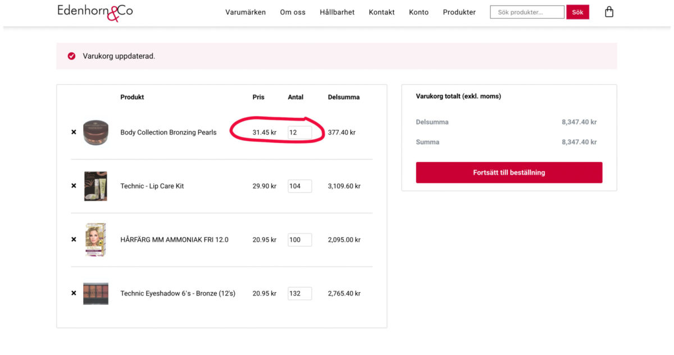Viewport: 674px width, 355px height.
Task: Click the Technic Eyeshadow palette thumbnail
Action: pyautogui.click(x=95, y=293)
